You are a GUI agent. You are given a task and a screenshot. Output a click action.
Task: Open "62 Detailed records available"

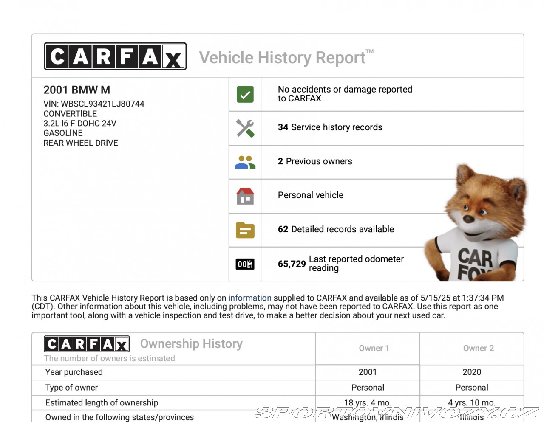(336, 229)
